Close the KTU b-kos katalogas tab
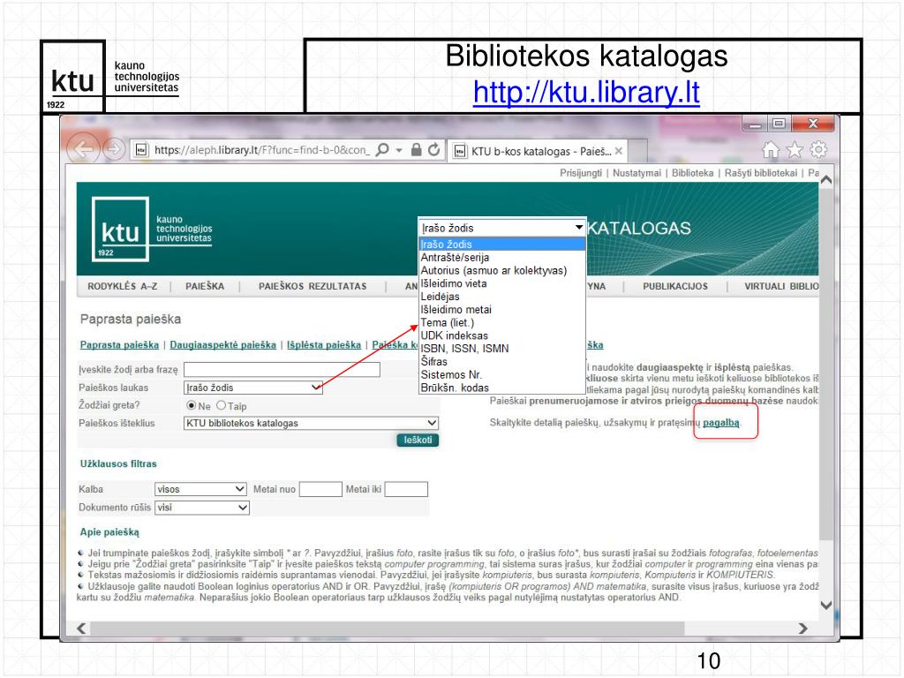Image resolution: width=904 pixels, height=678 pixels. 619,151
